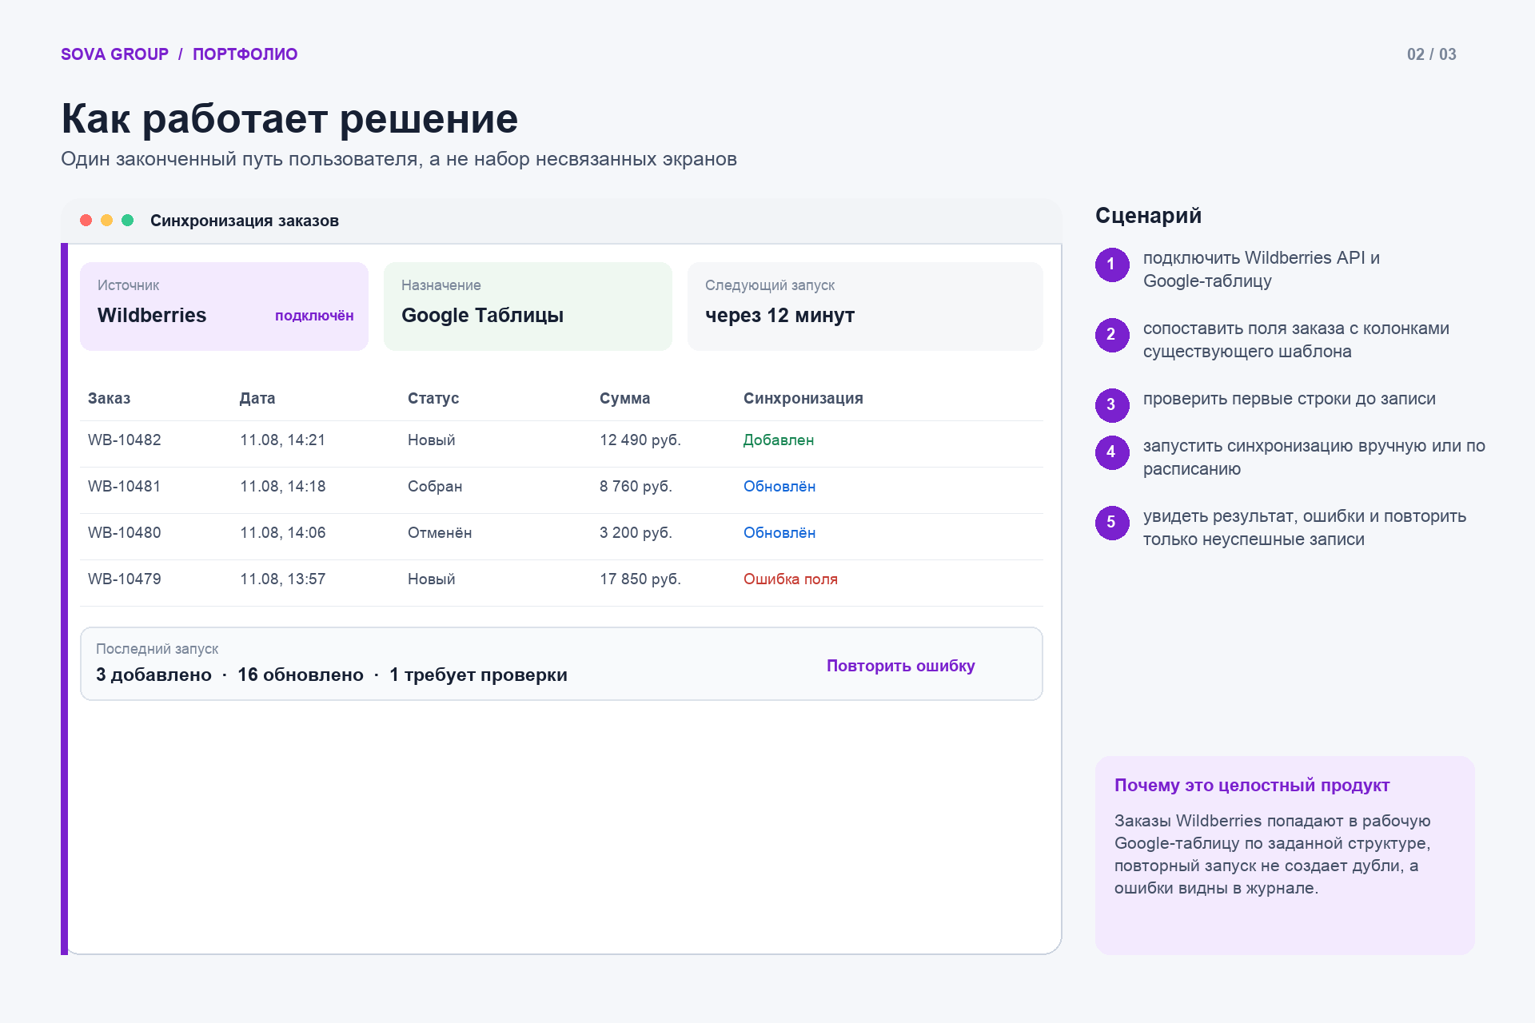This screenshot has width=1535, height=1023.
Task: Click the date 11.08, 14:18
Action: (283, 487)
